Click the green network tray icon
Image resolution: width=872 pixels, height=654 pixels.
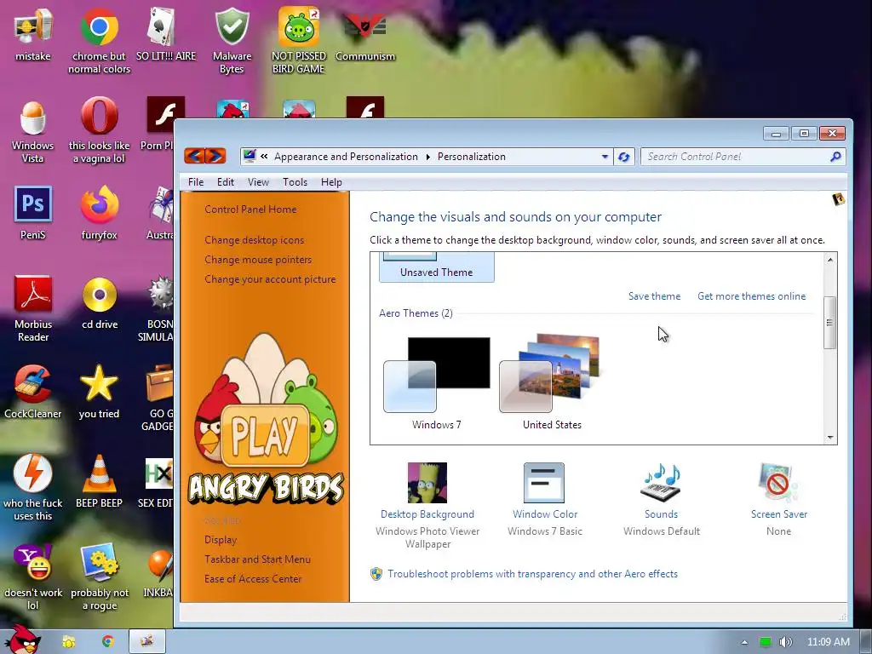pos(766,642)
